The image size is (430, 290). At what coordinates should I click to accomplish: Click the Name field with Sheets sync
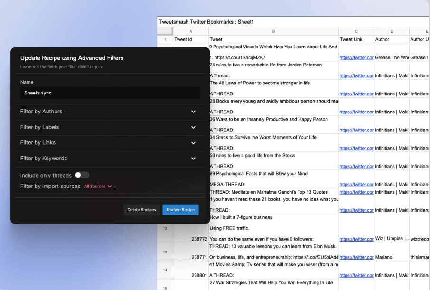(110, 93)
